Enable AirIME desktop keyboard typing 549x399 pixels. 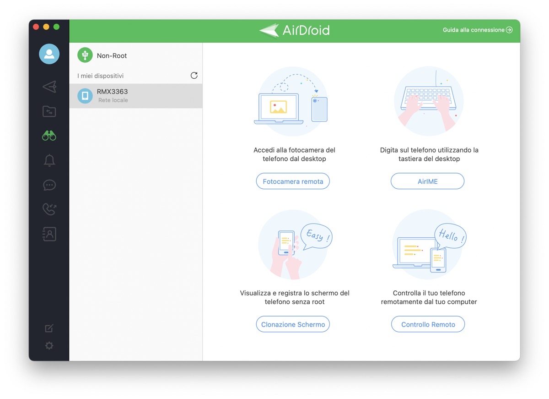(427, 181)
